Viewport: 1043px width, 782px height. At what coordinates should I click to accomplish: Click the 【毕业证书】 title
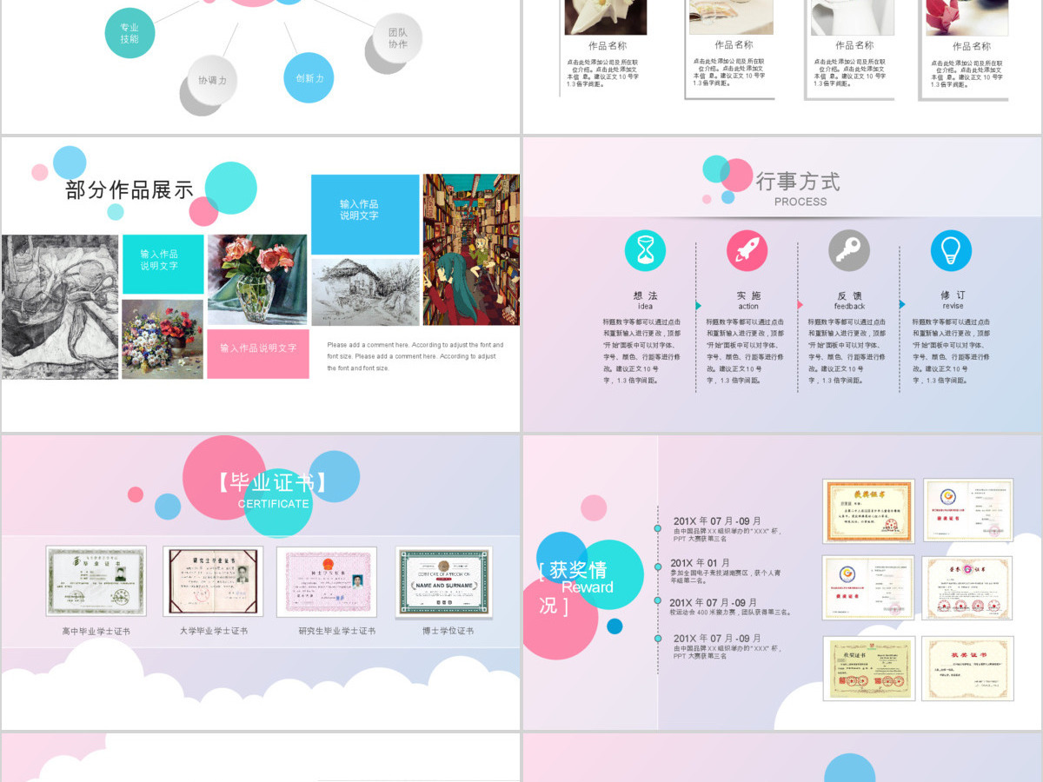[274, 482]
